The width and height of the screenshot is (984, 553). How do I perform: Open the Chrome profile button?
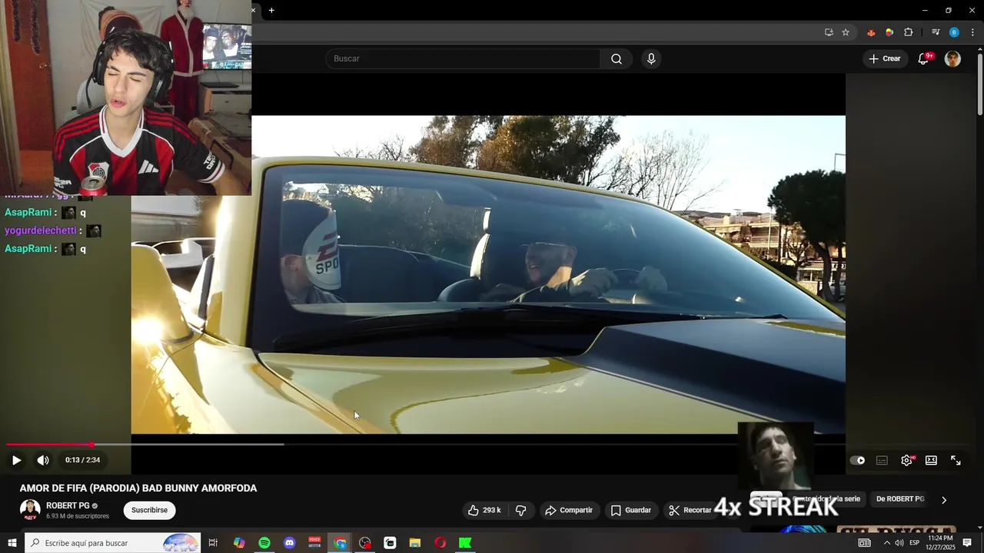point(954,32)
